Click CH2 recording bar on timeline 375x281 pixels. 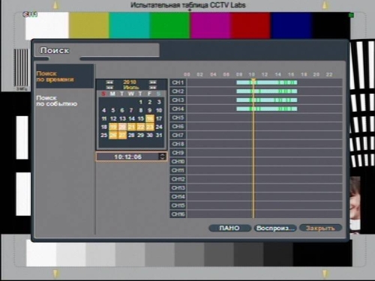[267, 91]
